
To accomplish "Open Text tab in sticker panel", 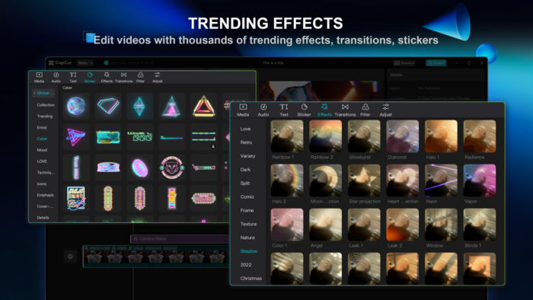I will pos(73,78).
